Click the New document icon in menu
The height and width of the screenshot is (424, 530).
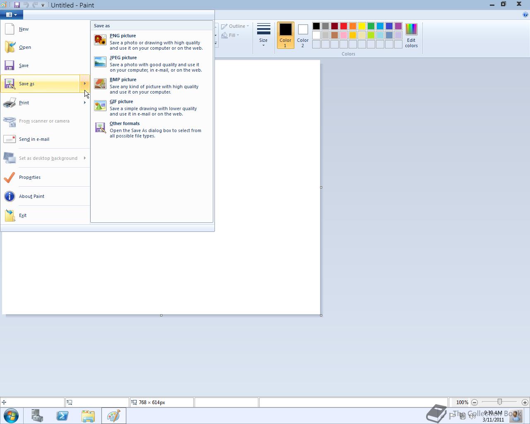pos(10,29)
